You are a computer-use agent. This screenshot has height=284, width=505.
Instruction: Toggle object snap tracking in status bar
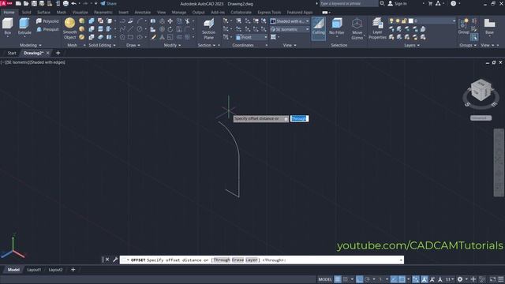(x=394, y=279)
